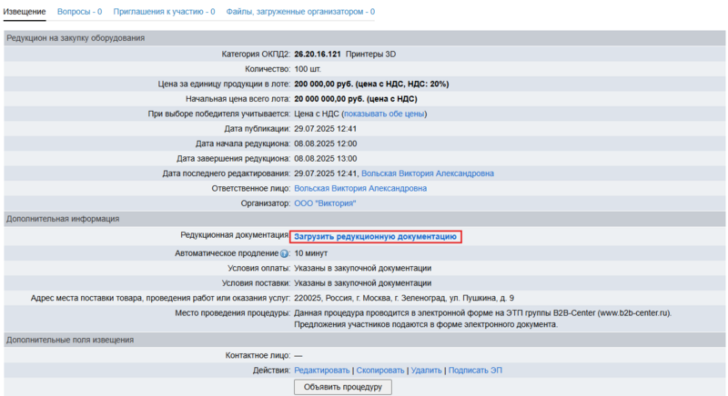Go to Файлы, загруженные организатором tab
Image resolution: width=728 pixels, height=396 pixels.
click(300, 12)
